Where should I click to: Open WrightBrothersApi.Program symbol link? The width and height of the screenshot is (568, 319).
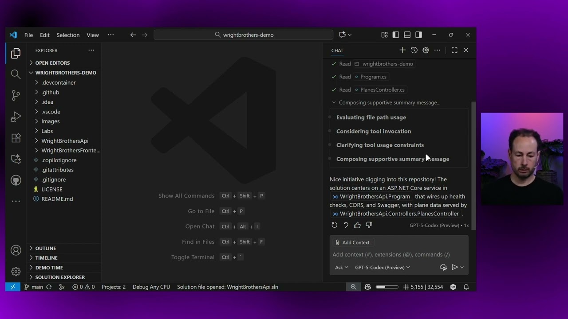[372, 196]
